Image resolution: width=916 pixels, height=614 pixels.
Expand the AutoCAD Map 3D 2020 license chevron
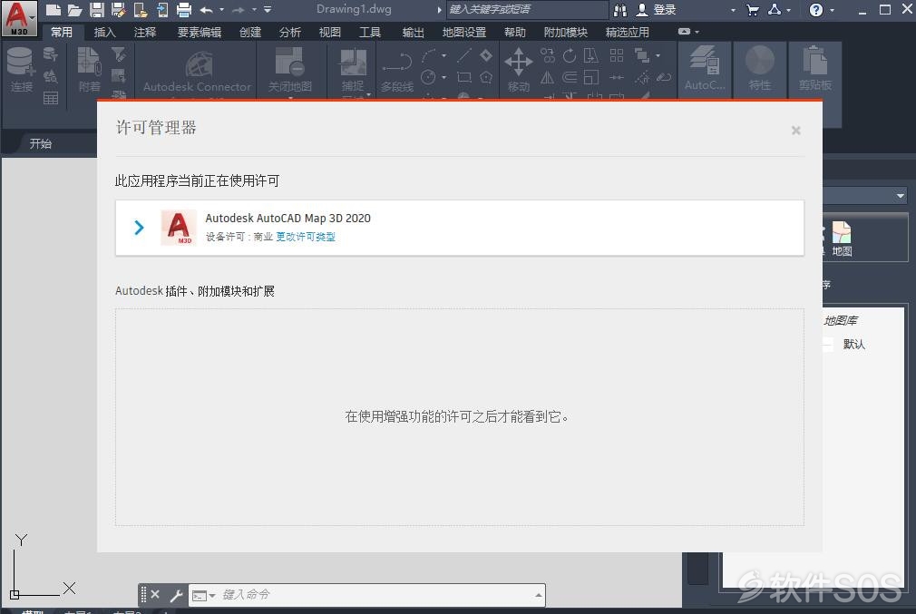(x=139, y=228)
